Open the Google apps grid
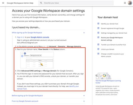The height and width of the screenshot is (105, 133). tap(125, 3)
